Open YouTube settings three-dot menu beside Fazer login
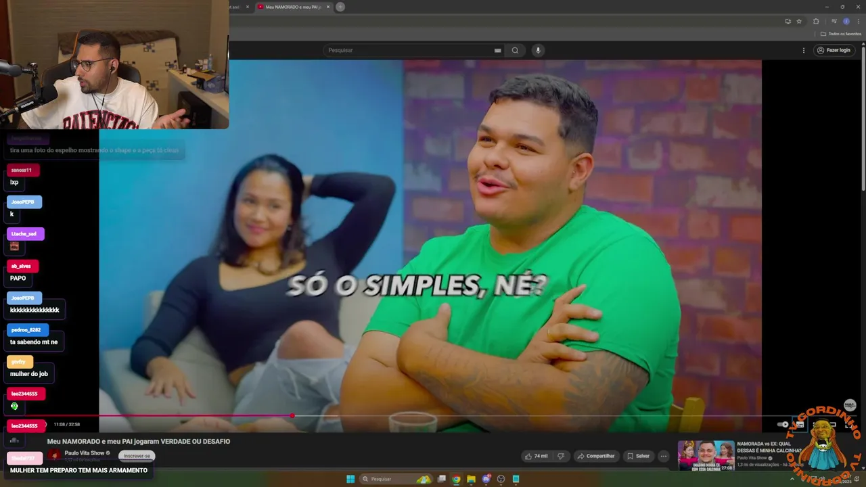 click(804, 50)
